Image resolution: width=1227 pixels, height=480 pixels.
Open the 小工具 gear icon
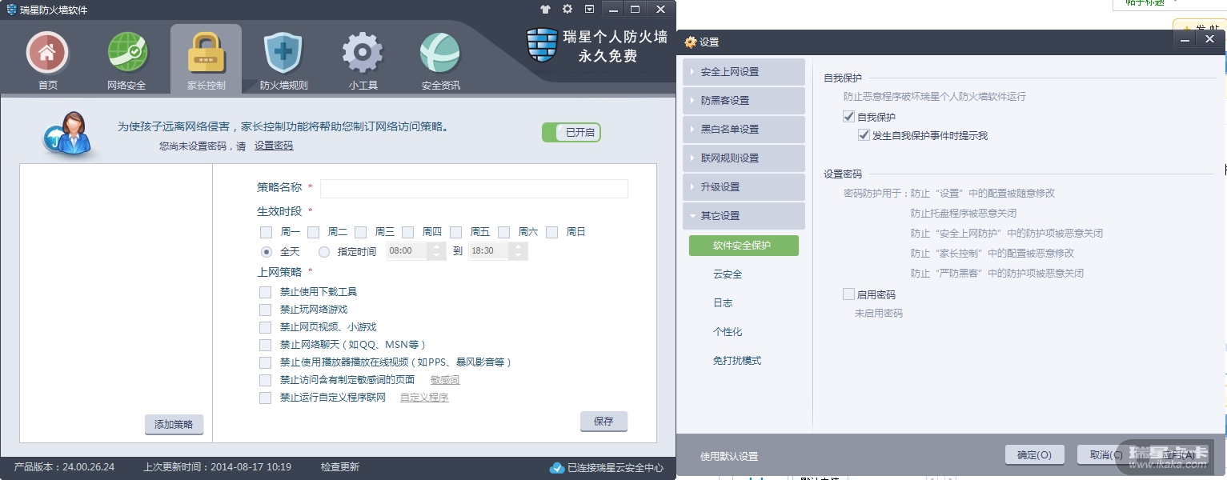click(x=363, y=54)
